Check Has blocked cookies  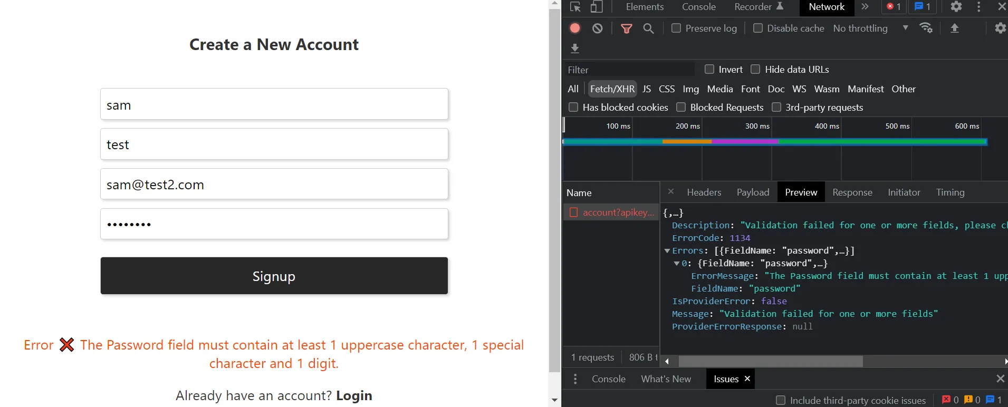[x=573, y=107]
